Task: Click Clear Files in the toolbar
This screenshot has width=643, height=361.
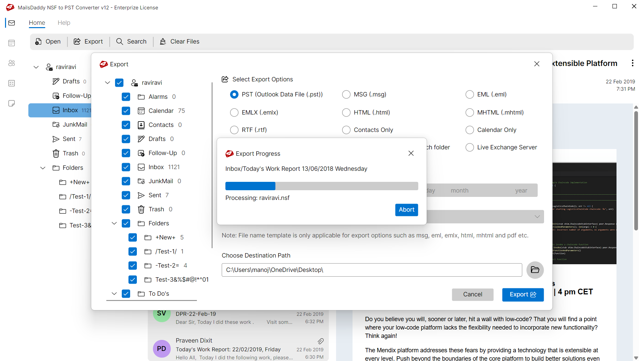Action: [x=179, y=42]
